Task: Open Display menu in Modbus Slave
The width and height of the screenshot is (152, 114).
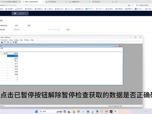Action: pos(16,40)
